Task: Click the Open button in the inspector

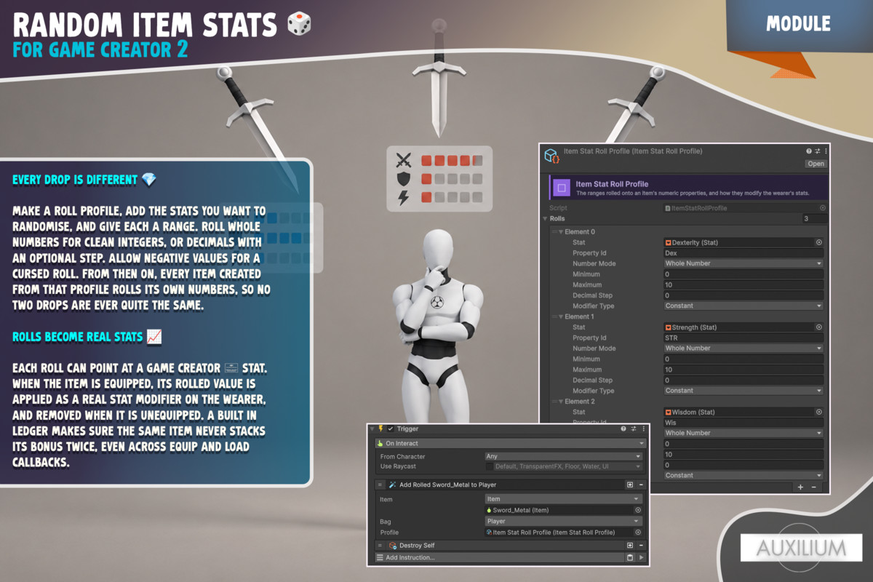Action: [x=816, y=164]
